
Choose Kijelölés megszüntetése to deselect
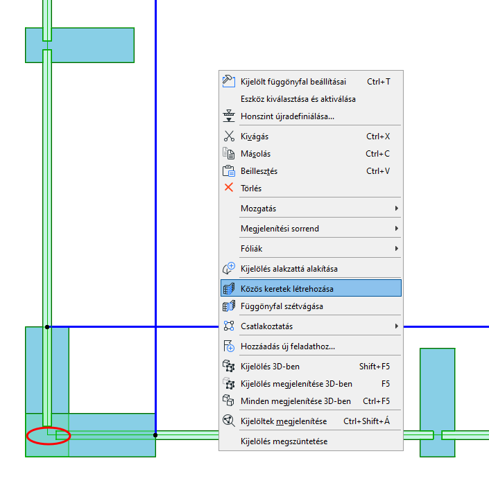point(311,441)
